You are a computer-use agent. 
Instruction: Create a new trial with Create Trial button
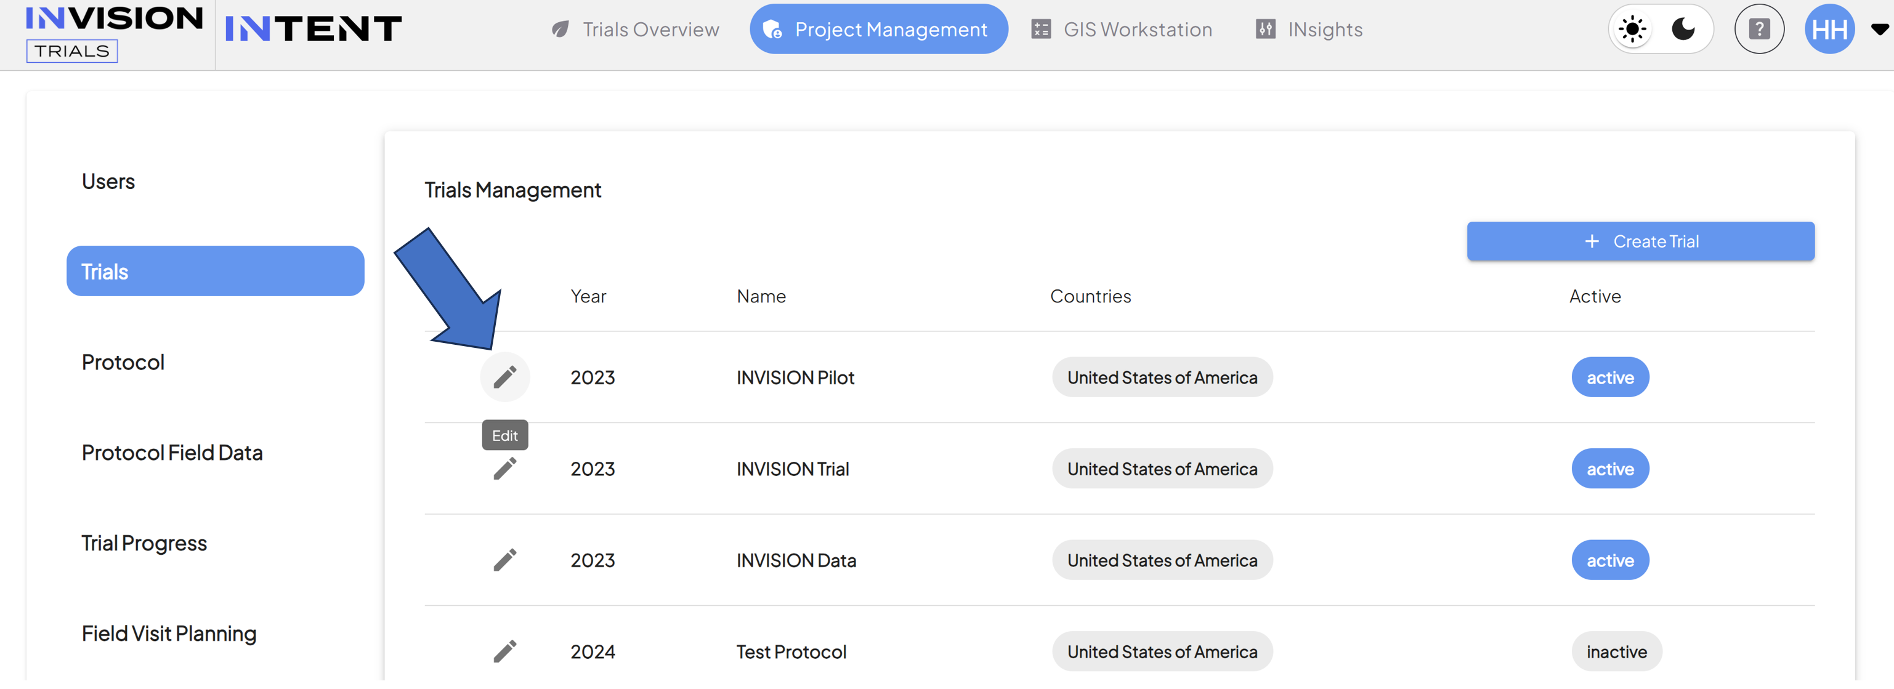point(1640,241)
